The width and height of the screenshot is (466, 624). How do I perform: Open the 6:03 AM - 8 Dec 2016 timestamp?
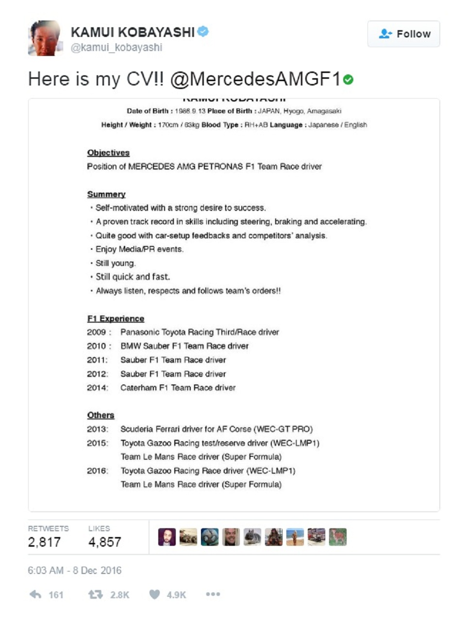[74, 570]
